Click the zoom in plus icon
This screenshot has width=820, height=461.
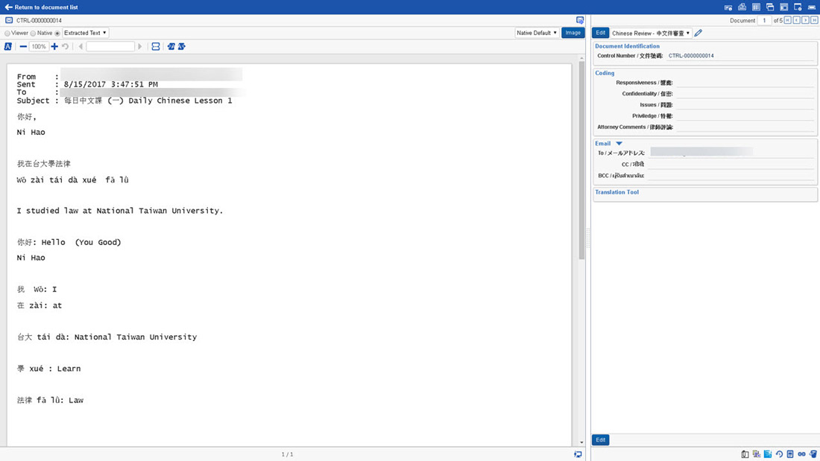pos(54,47)
